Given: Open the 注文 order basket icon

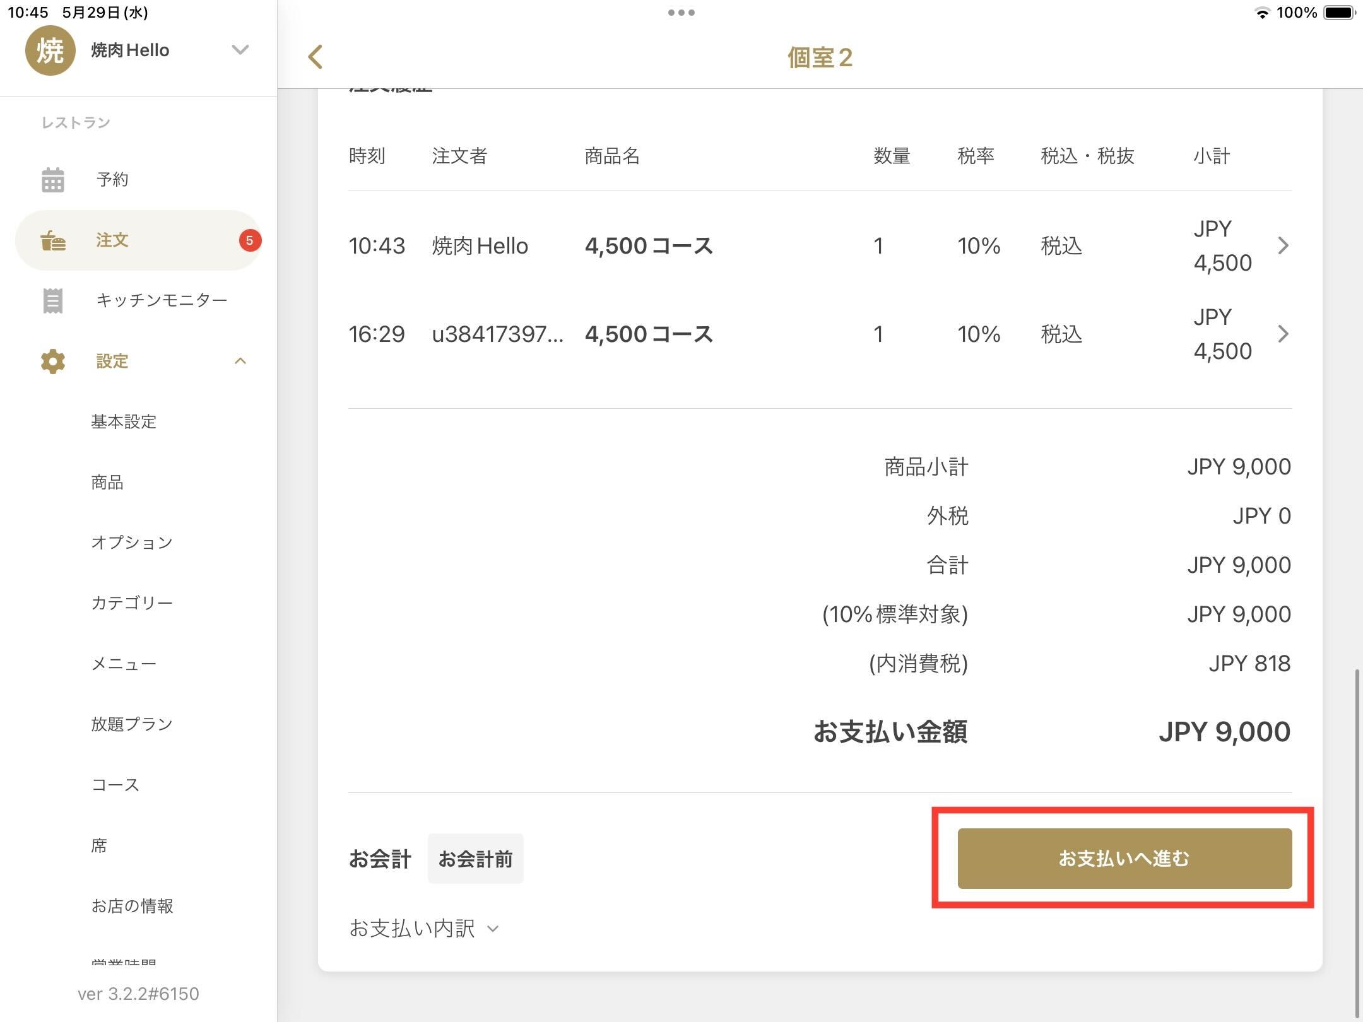Looking at the screenshot, I should [x=53, y=240].
